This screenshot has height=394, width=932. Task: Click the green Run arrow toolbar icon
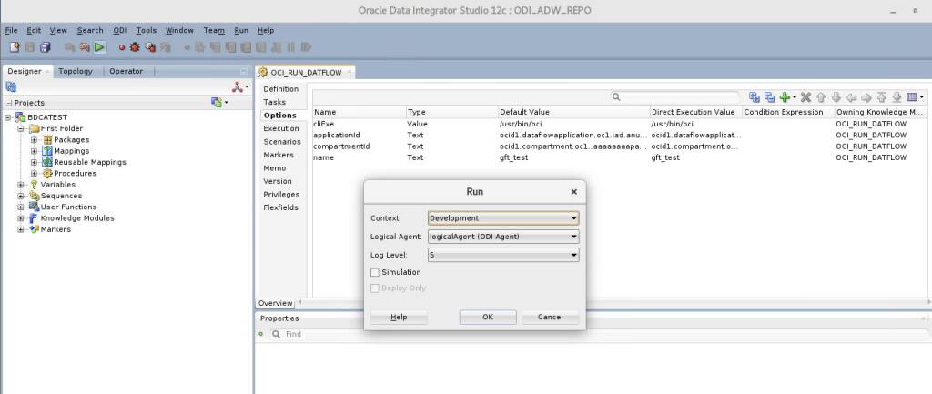pos(100,47)
